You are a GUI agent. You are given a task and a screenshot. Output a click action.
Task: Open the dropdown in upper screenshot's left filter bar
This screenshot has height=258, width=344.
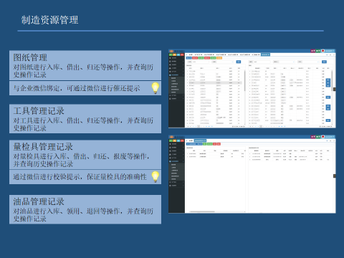pyautogui.click(x=223, y=62)
